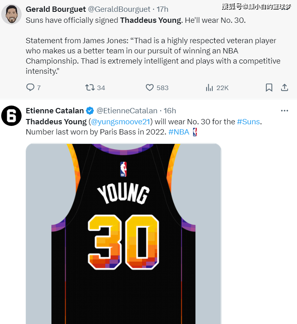Open the 16h timestamp on Etienne's tweet

[x=170, y=111]
